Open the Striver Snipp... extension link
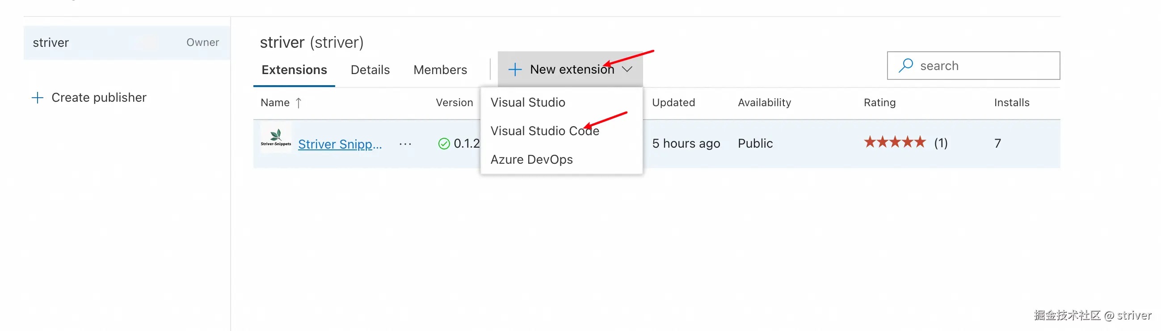This screenshot has width=1161, height=331. point(340,145)
